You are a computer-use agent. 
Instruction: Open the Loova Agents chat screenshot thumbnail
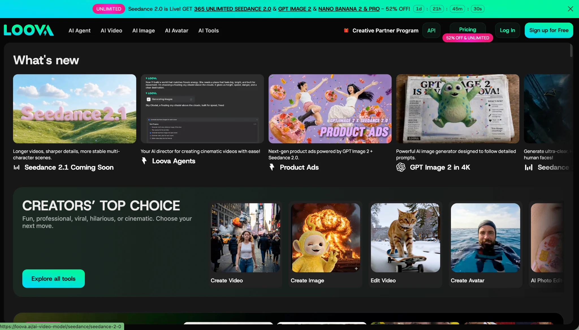coord(202,109)
